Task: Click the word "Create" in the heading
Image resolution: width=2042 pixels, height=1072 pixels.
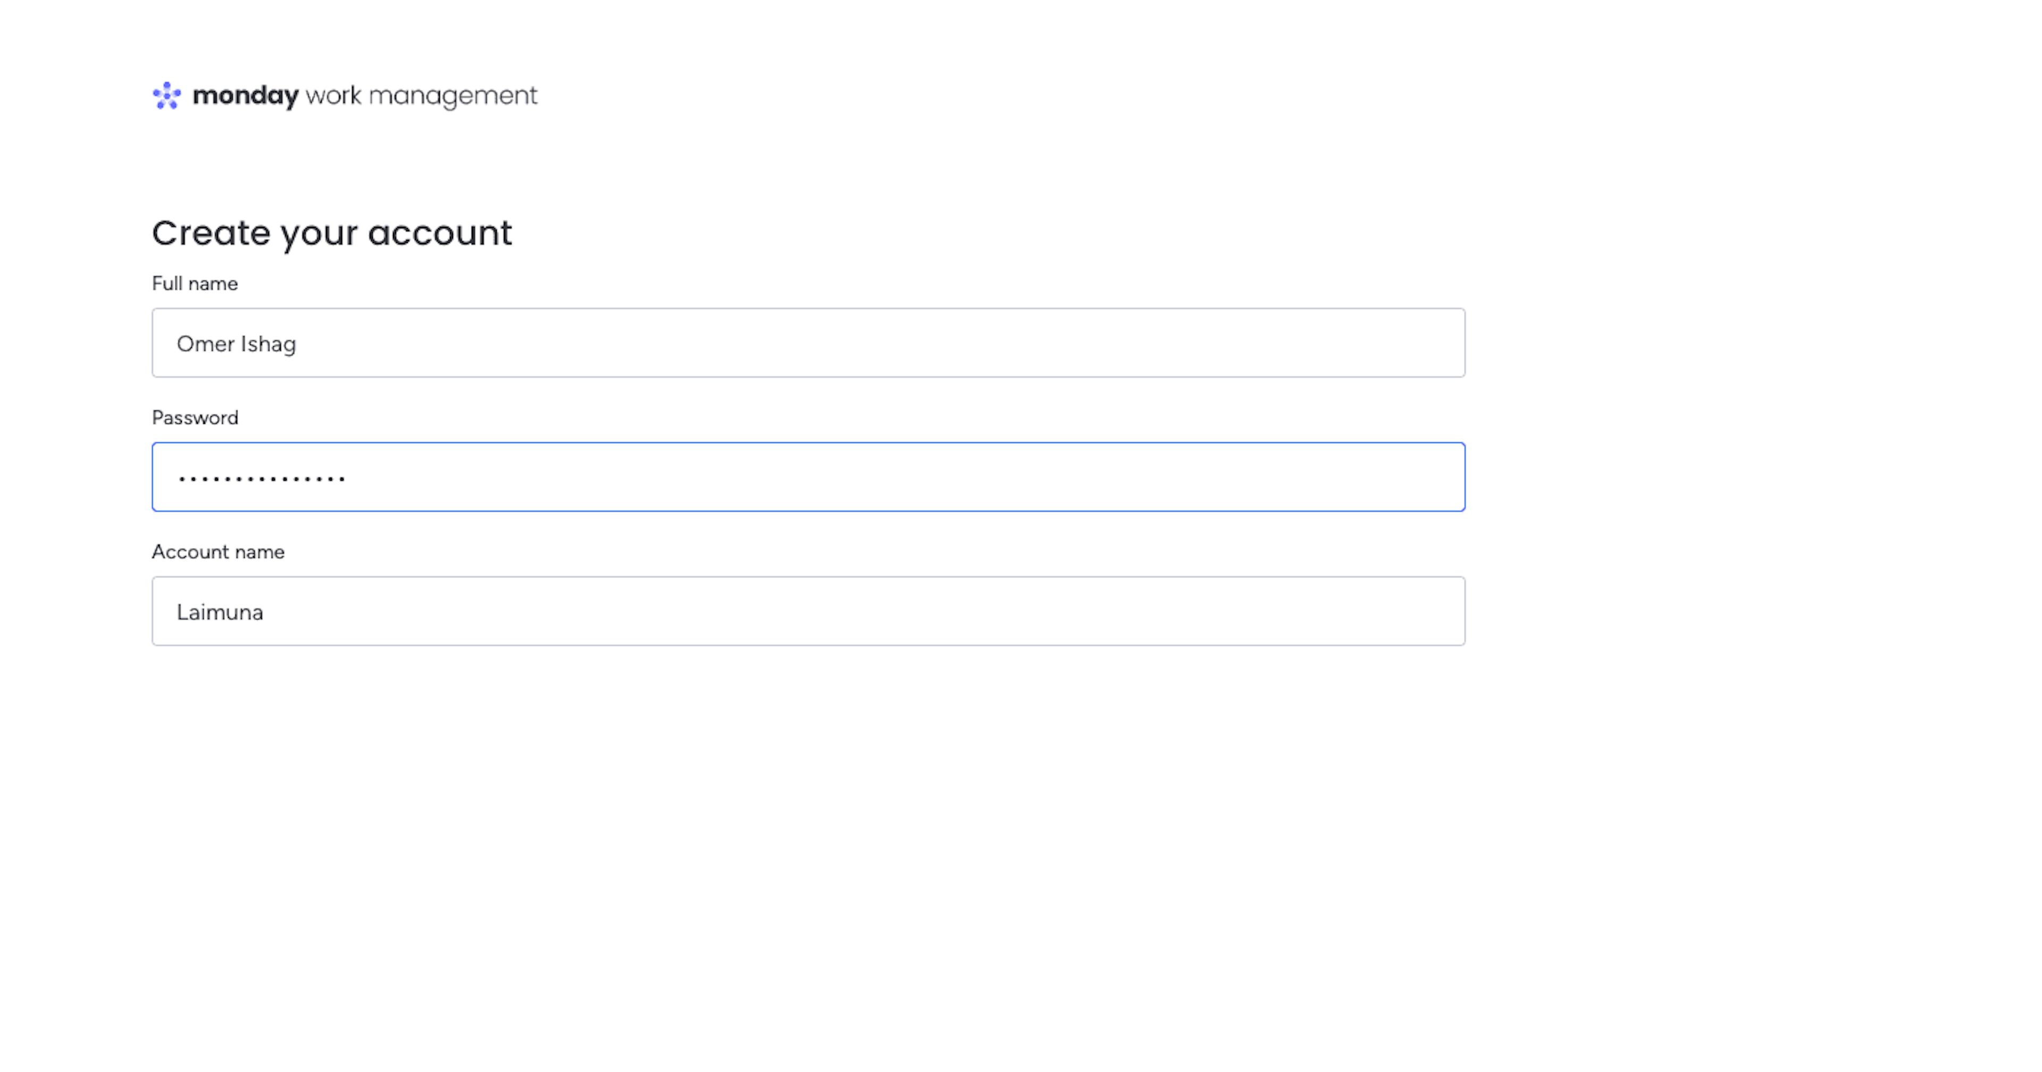Action: (x=211, y=233)
